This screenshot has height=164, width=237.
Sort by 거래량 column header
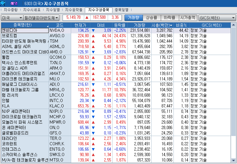click(139, 25)
